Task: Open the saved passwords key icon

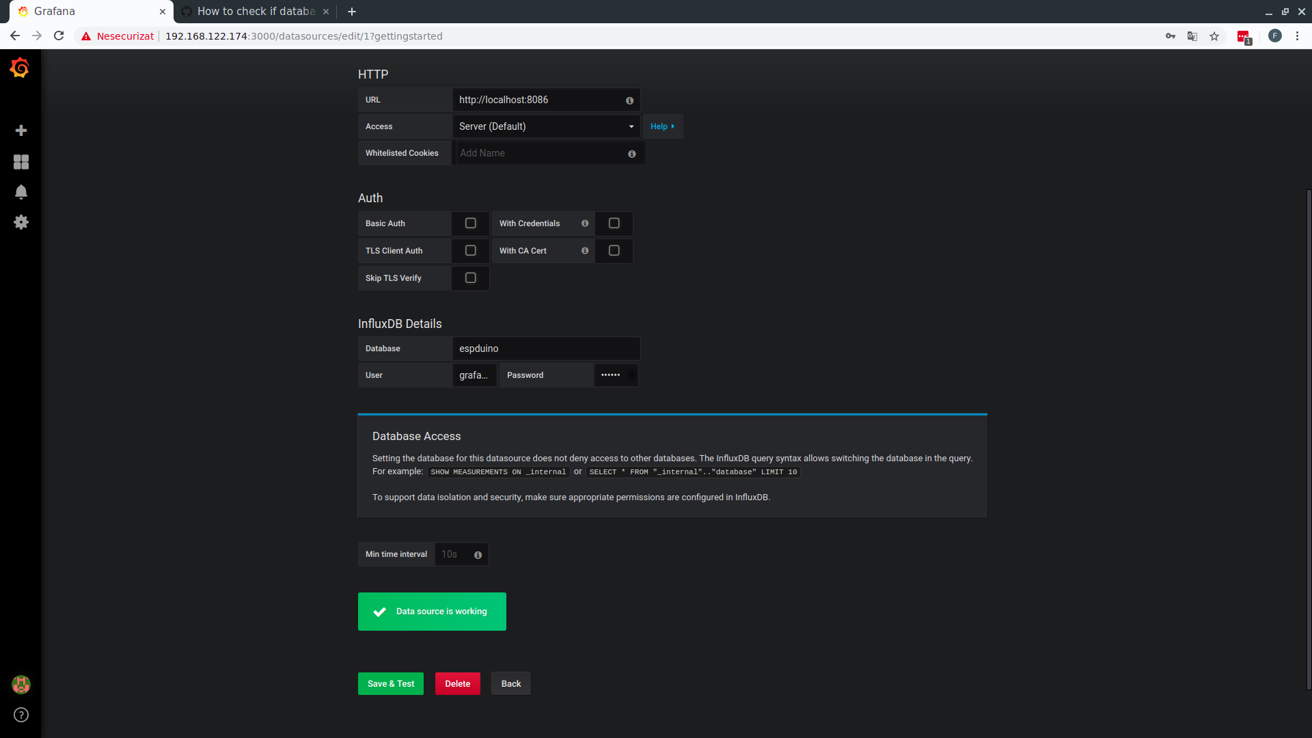Action: point(1171,36)
